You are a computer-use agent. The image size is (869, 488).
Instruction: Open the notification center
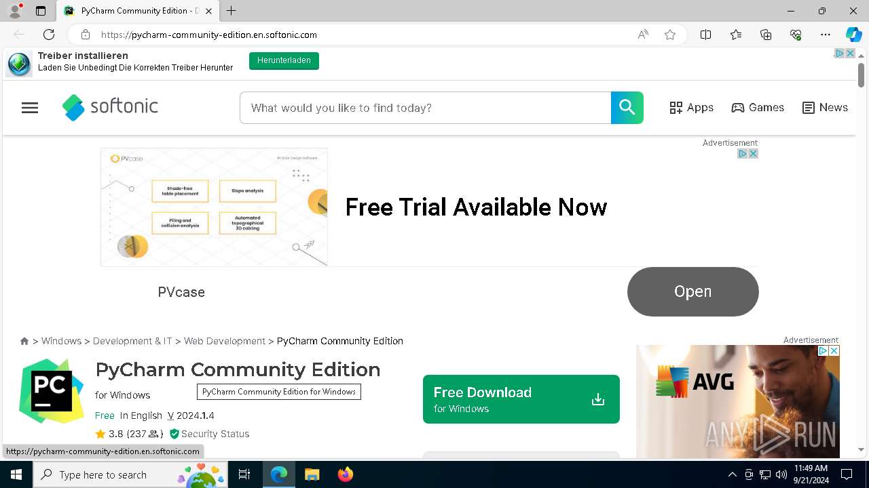pyautogui.click(x=847, y=474)
